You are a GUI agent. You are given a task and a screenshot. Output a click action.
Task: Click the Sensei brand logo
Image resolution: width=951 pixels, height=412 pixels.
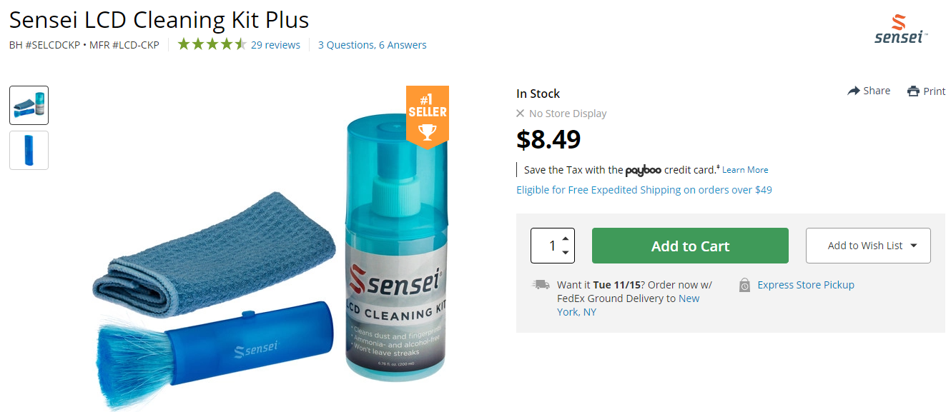[900, 29]
